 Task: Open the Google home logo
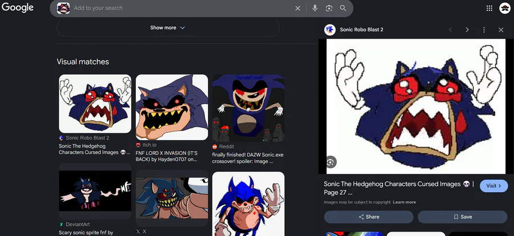[x=17, y=7]
